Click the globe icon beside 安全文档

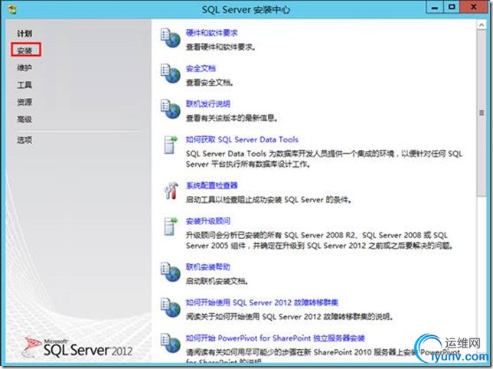171,73
